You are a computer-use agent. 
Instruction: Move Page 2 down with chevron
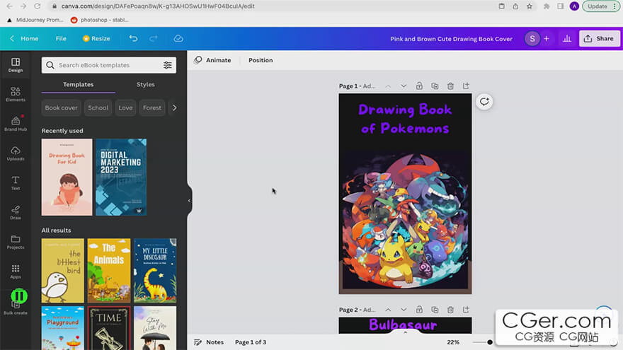click(404, 310)
